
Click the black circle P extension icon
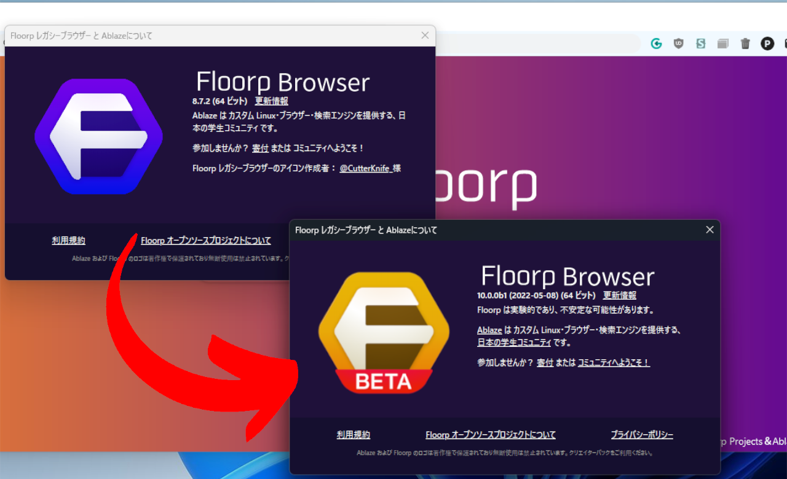pos(767,44)
